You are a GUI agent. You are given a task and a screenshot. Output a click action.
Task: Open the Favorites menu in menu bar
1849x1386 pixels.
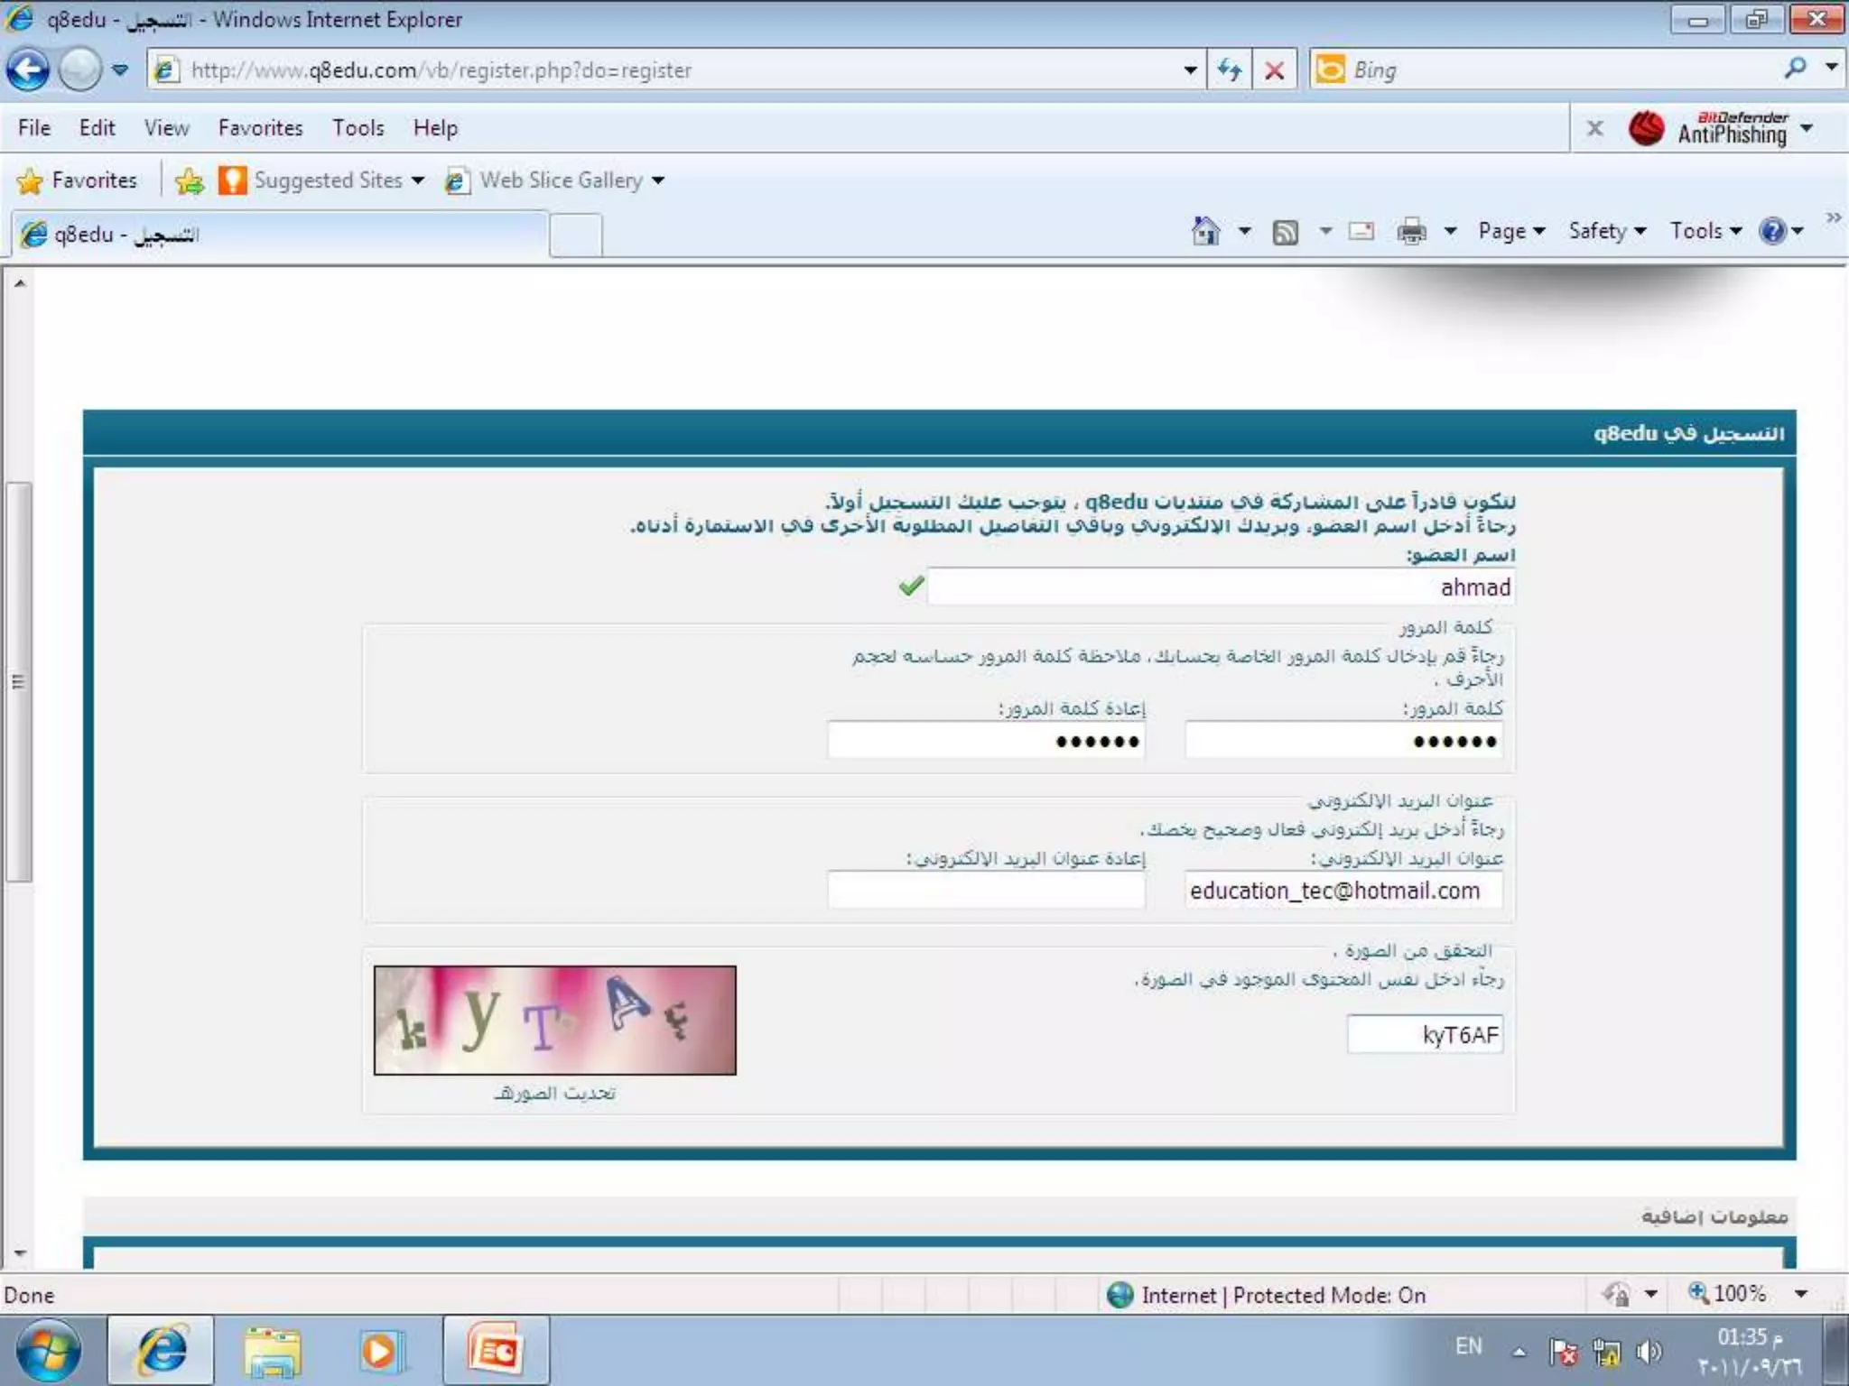pos(260,128)
